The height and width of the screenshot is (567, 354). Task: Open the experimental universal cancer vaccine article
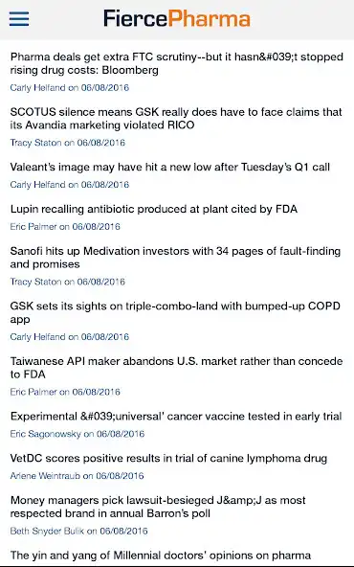pos(176,417)
